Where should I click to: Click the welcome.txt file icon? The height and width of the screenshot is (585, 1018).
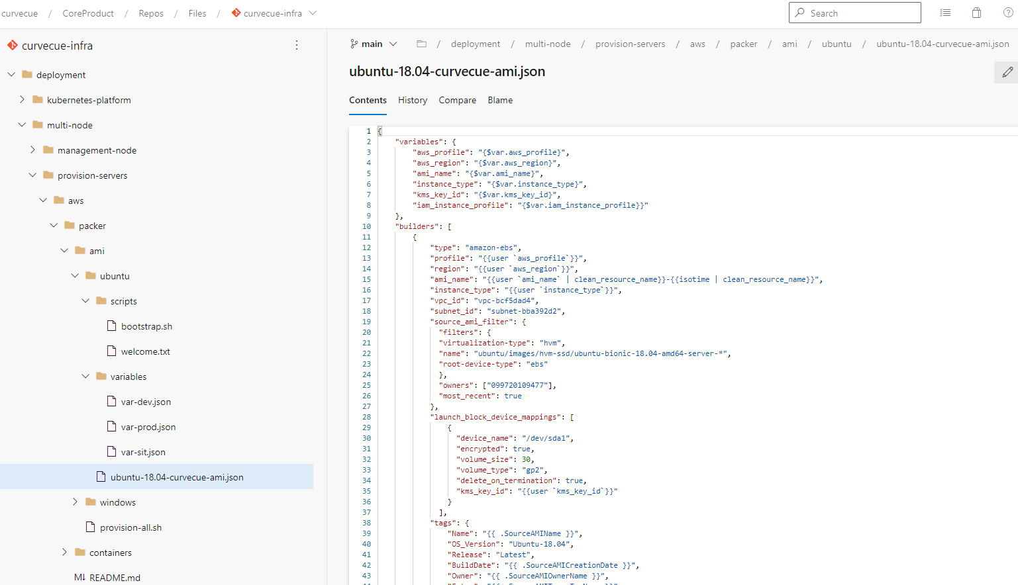pos(112,351)
